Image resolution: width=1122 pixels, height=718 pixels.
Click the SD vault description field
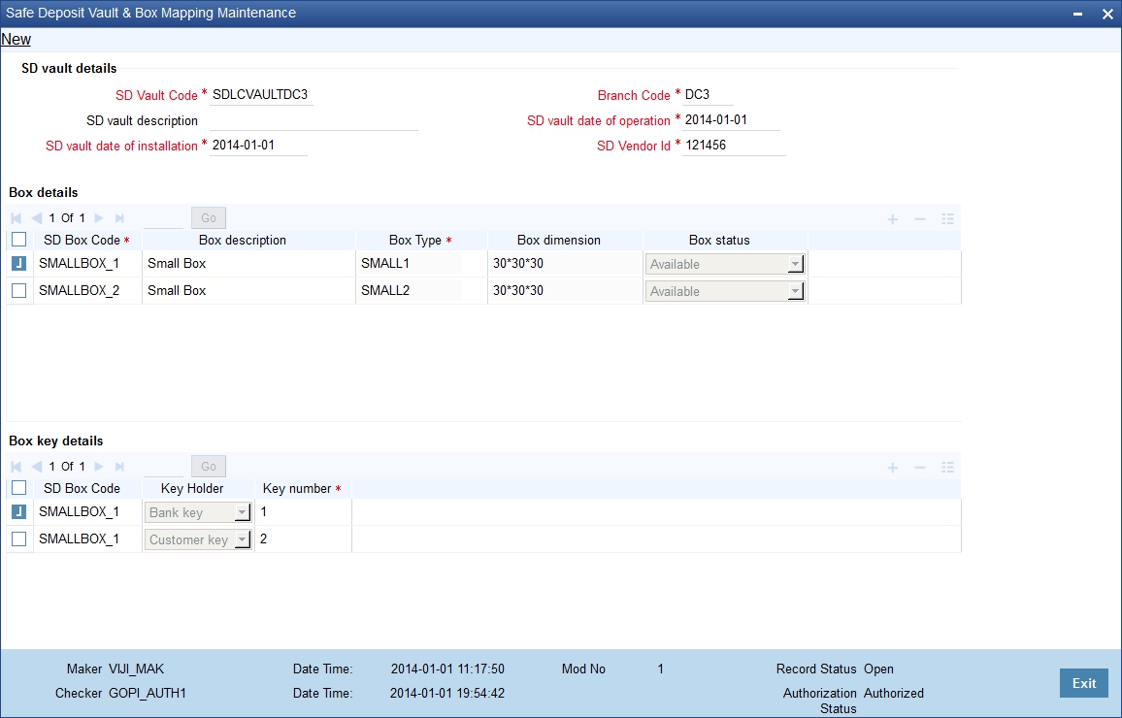click(x=313, y=120)
